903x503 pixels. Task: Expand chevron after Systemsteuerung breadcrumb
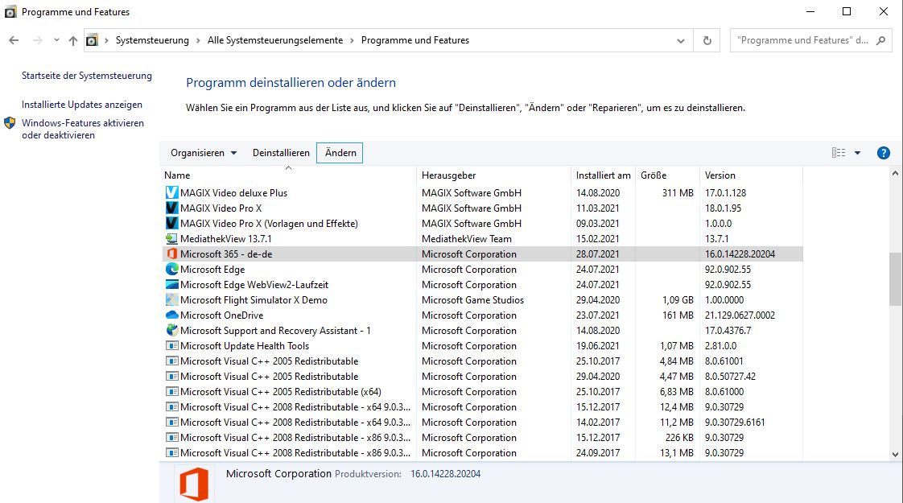(x=198, y=40)
